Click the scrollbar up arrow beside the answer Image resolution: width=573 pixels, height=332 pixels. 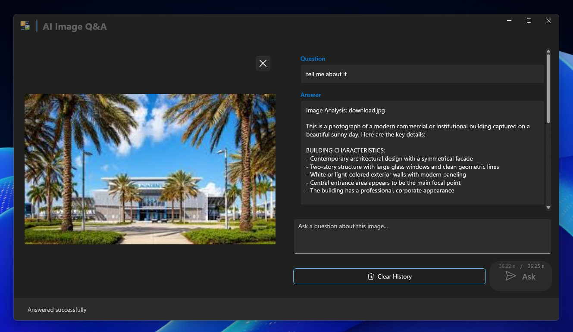tap(548, 51)
